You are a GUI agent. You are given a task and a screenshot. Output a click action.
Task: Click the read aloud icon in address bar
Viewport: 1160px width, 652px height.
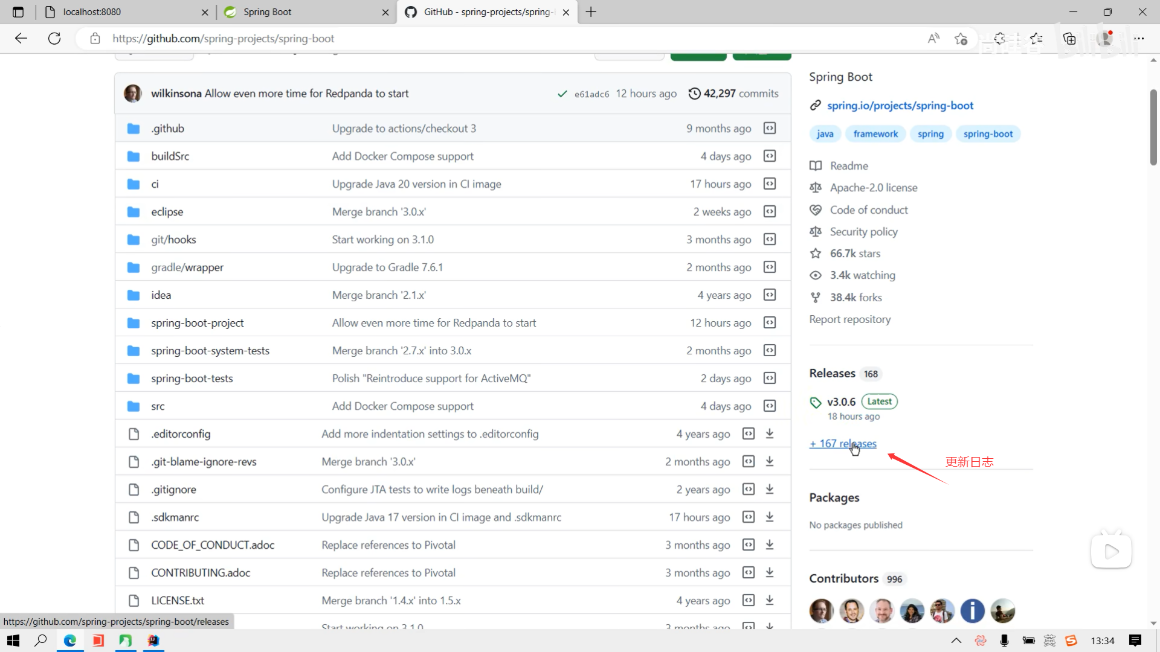click(933, 39)
